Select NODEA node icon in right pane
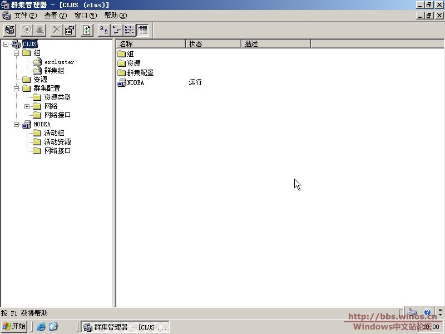 (x=122, y=82)
